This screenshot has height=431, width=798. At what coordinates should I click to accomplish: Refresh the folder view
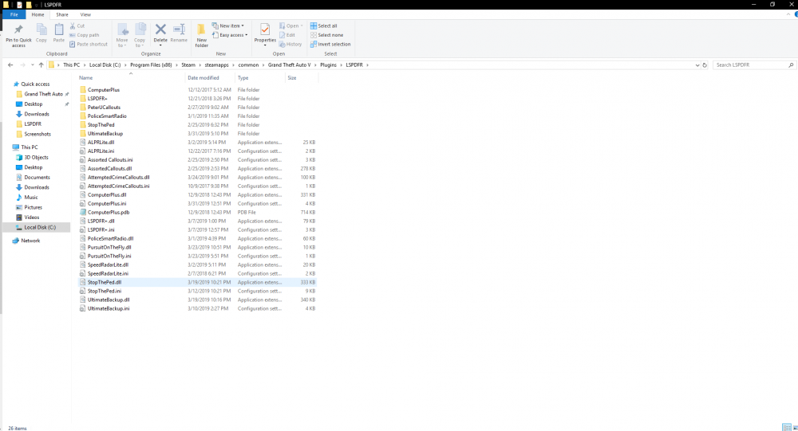click(x=705, y=65)
